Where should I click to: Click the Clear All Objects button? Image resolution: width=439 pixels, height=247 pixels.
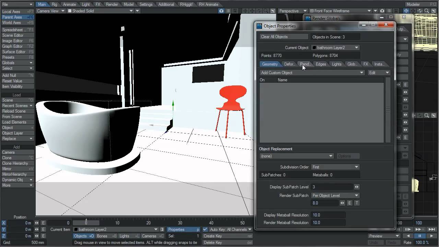click(284, 37)
